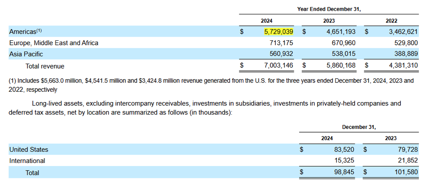Image resolution: width=439 pixels, height=193 pixels.
Task: Click the Year Ended December 31 header
Action: pos(329,9)
